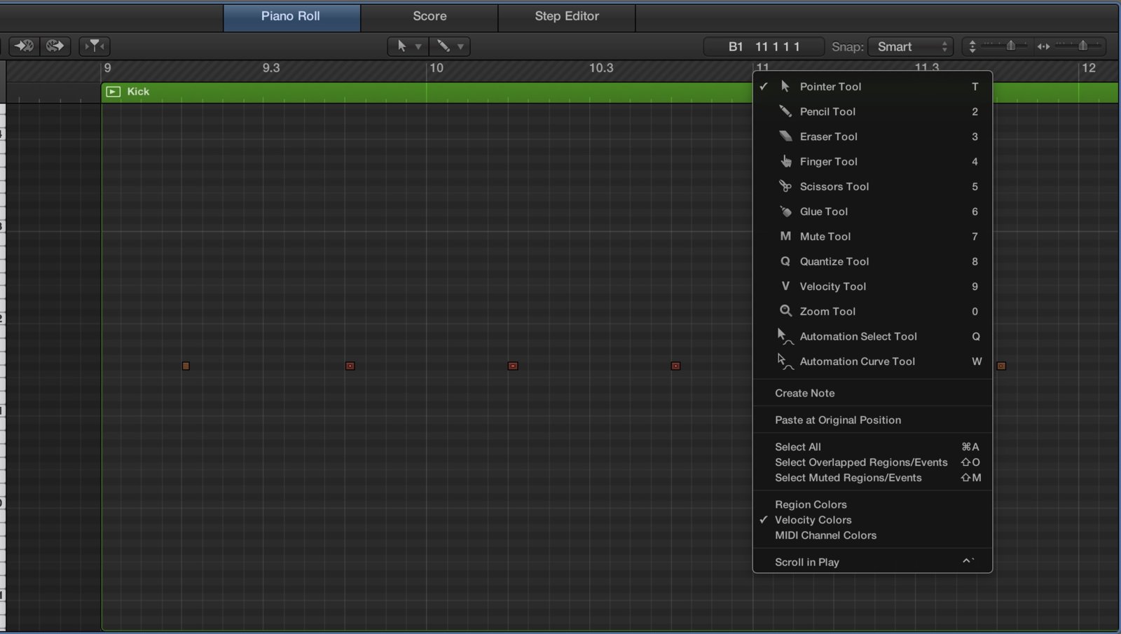This screenshot has height=634, width=1121.
Task: Select the Velocity Tool V icon
Action: tap(785, 286)
